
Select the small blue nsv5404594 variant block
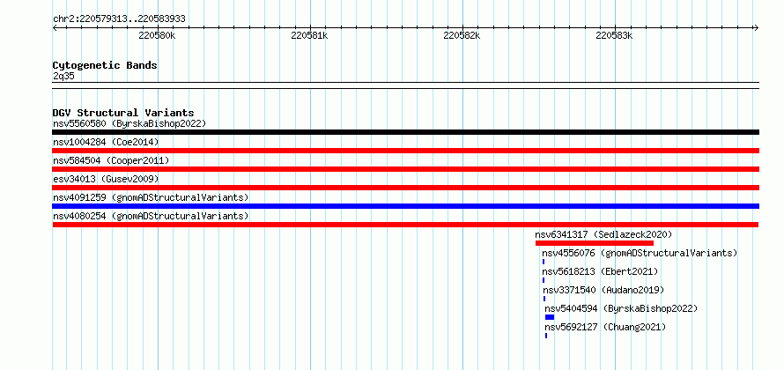point(550,317)
